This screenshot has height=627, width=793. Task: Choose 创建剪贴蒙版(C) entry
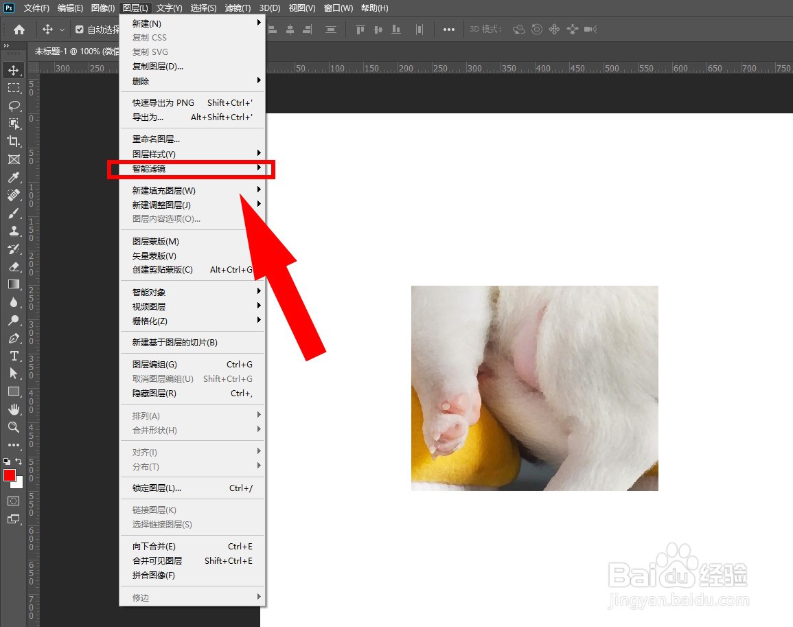coord(192,270)
